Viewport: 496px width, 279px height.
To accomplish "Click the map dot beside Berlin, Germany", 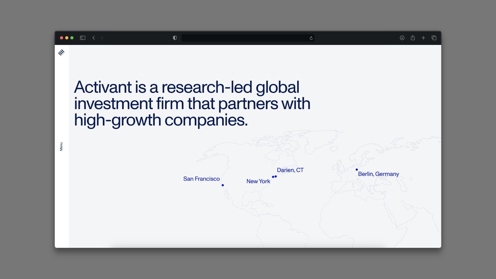I will pyautogui.click(x=357, y=170).
